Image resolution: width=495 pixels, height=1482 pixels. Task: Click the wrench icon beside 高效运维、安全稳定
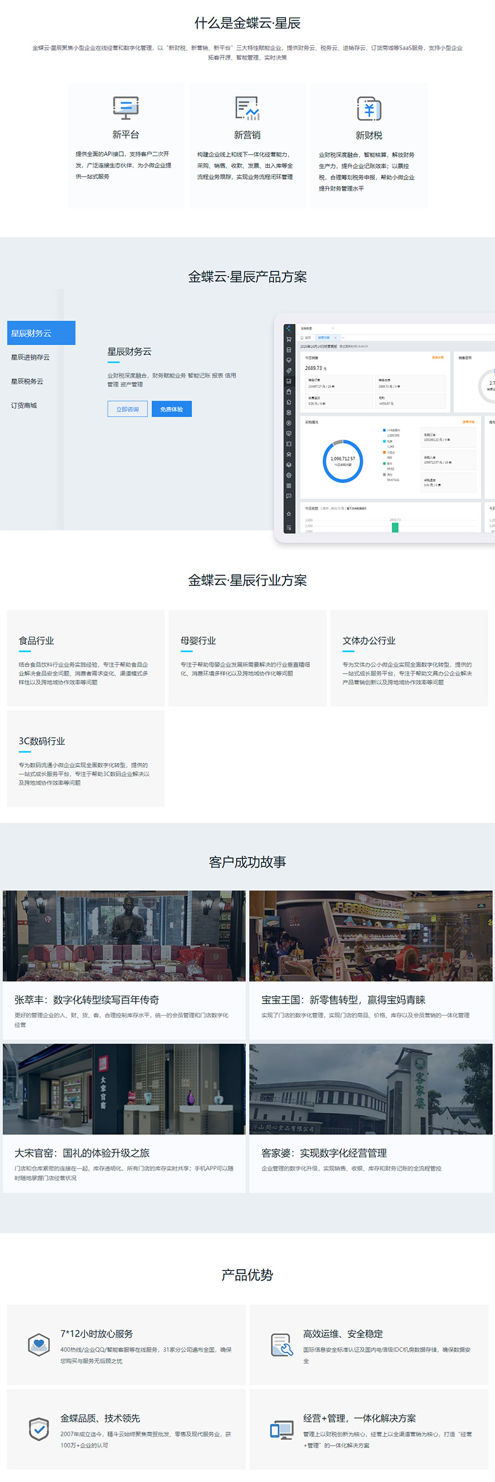tap(282, 1345)
